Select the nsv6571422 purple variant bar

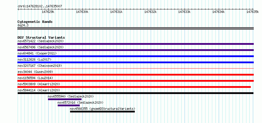[x=135, y=44]
